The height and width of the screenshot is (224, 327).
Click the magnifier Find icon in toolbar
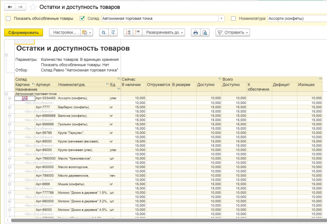[103, 33]
